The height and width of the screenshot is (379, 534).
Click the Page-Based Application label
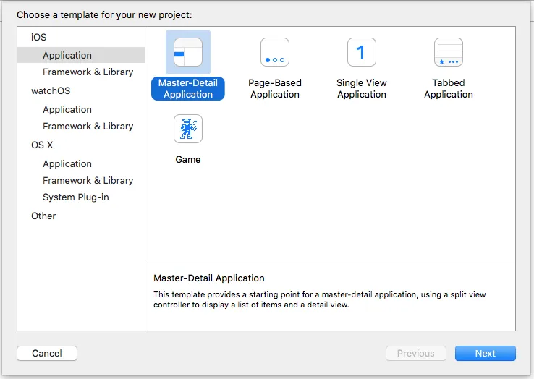(x=275, y=89)
